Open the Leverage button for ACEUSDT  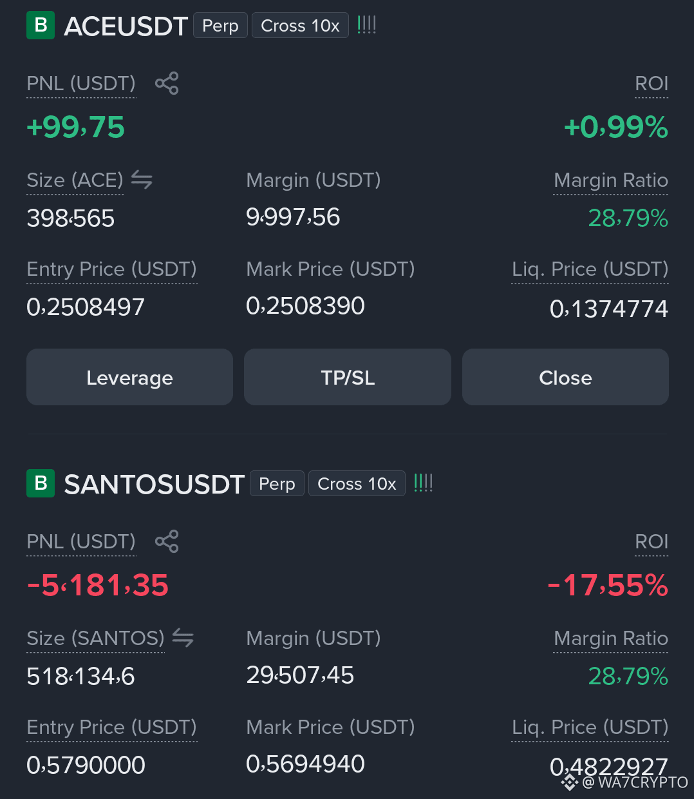pyautogui.click(x=129, y=377)
